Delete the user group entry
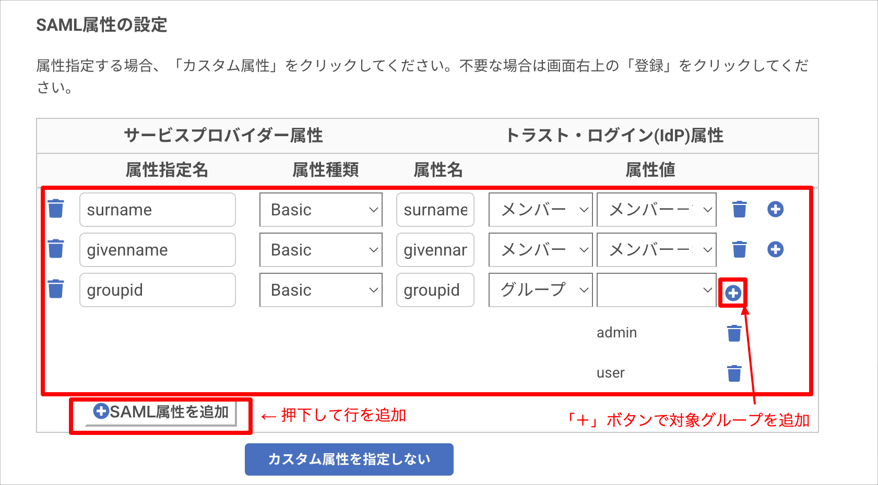 pyautogui.click(x=734, y=373)
